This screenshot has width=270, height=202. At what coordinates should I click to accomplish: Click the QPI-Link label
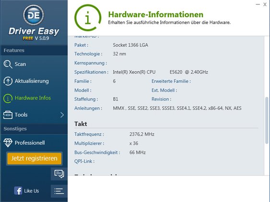tap(84, 161)
